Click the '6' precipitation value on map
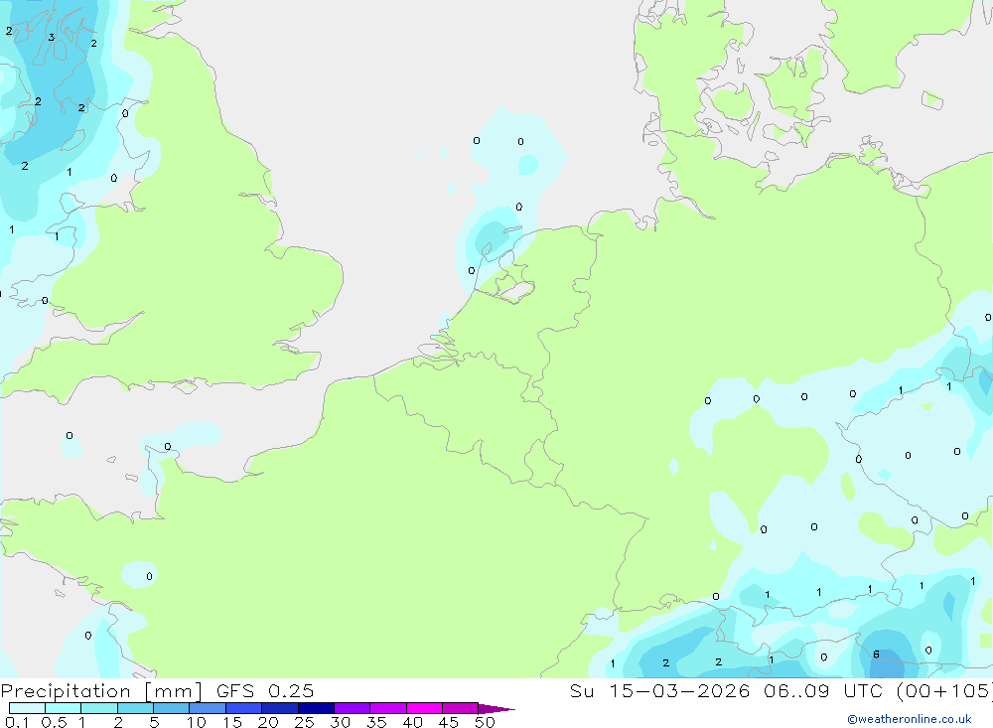Viewport: 993px width, 728px height. (876, 655)
